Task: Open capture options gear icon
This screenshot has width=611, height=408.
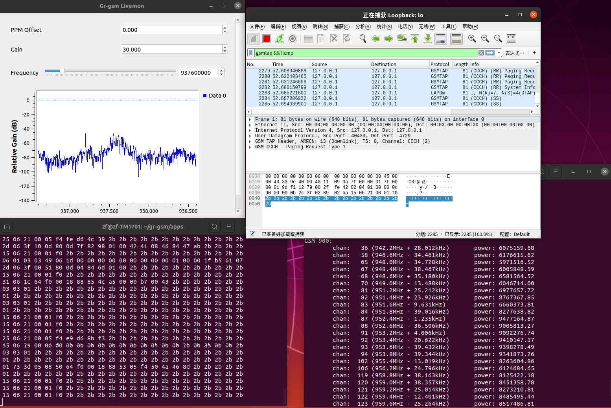Action: coord(293,39)
